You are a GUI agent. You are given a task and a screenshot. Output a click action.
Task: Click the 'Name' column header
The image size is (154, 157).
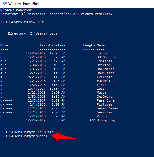point(101,45)
